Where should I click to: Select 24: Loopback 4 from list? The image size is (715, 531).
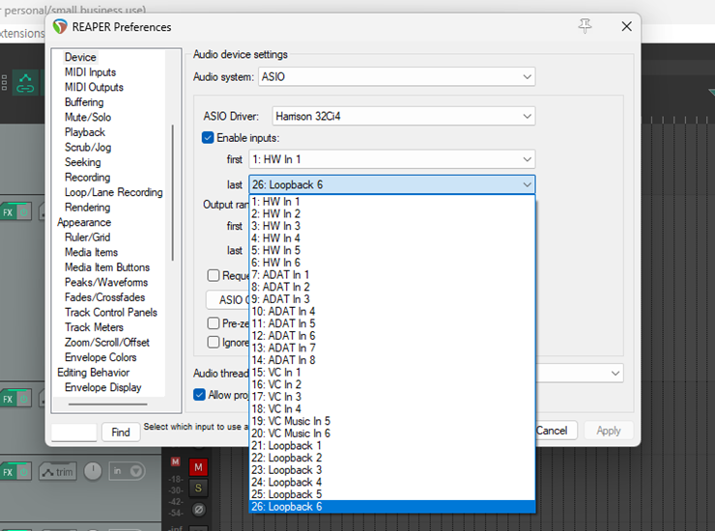392,482
